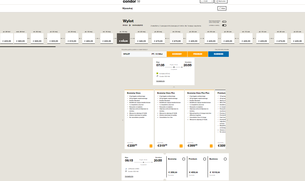Pick date wt. 23 maj €329,99
Screen dimensions: 305x181
[141, 38]
